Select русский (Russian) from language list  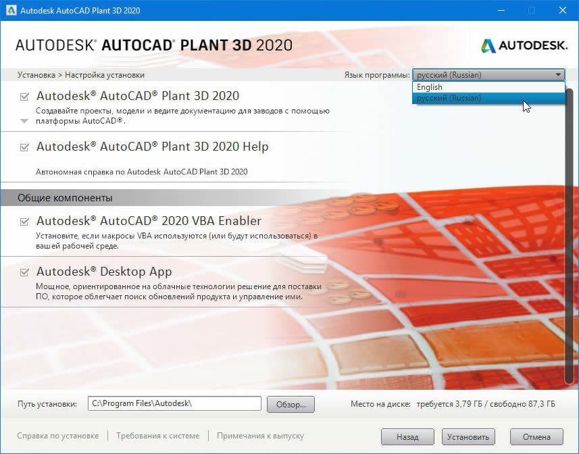[488, 98]
